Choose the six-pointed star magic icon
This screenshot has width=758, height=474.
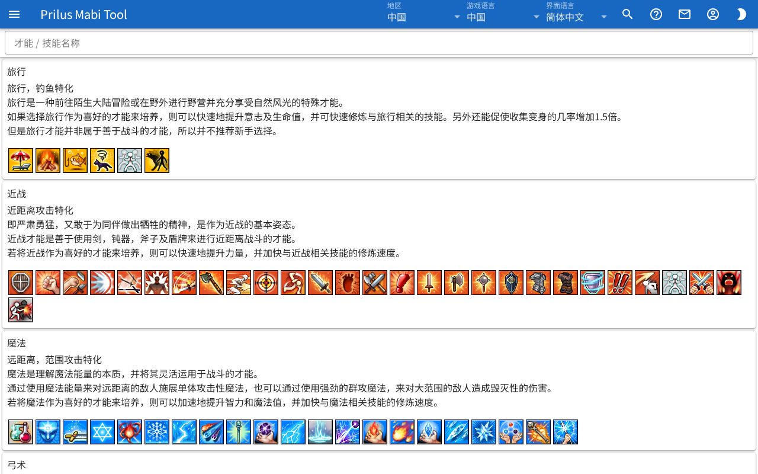point(102,432)
